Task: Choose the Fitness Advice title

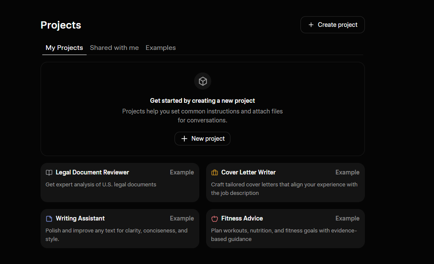Action: 242,218
